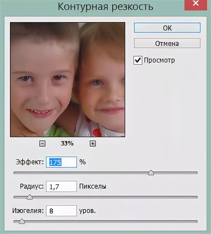Viewport: 211px width, 234px height.
Task: Click the Изогелия label
Action: tap(28, 211)
